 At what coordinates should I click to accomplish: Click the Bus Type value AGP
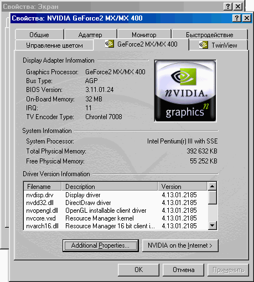coord(91,81)
